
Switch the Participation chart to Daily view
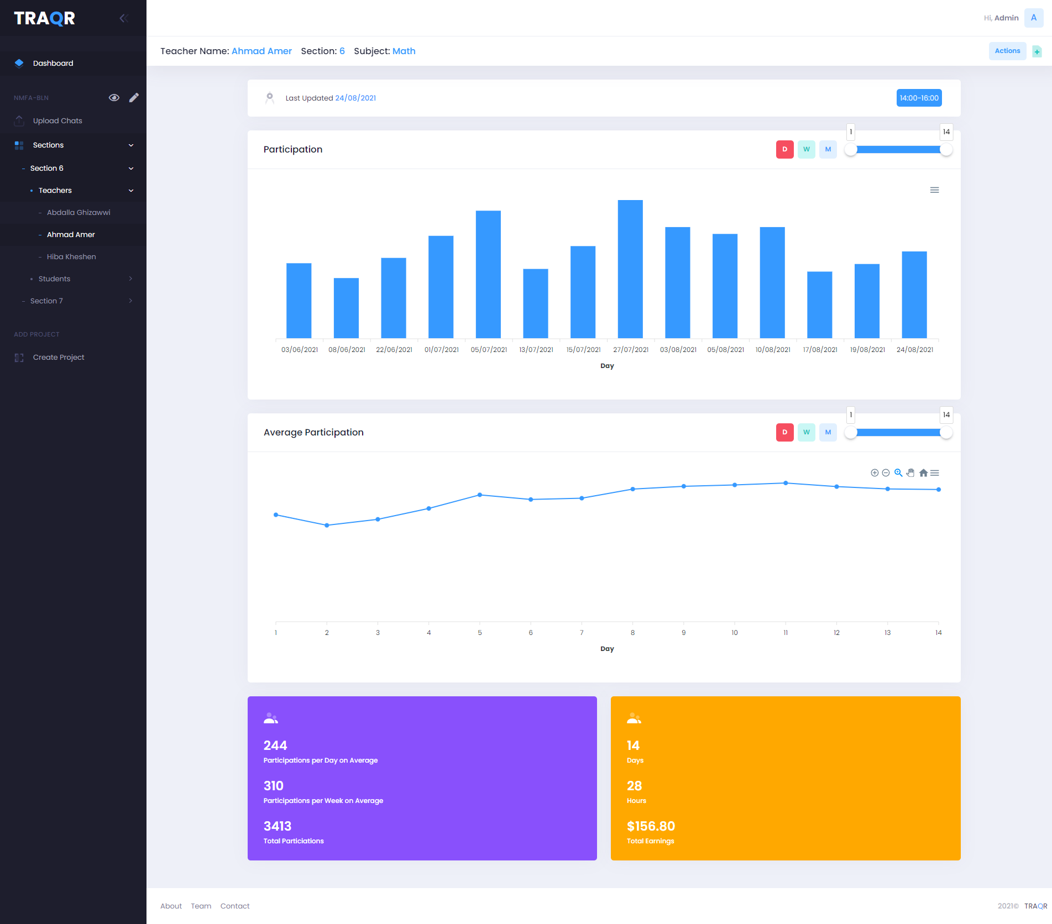click(x=785, y=150)
